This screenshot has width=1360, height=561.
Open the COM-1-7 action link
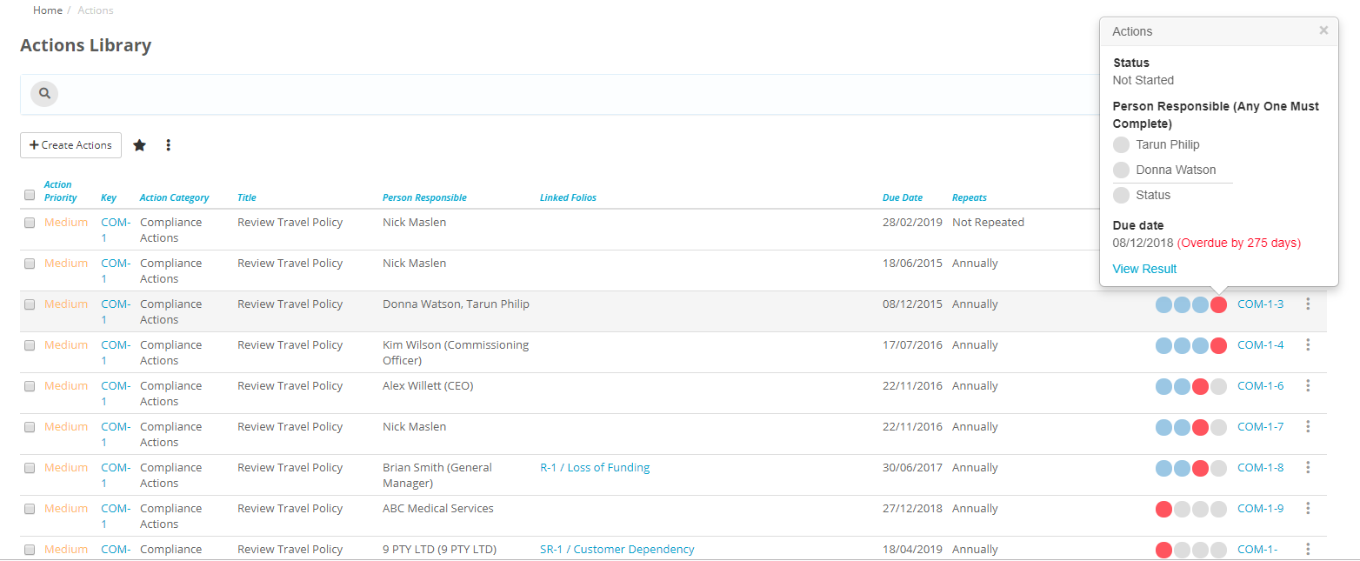click(x=1260, y=426)
